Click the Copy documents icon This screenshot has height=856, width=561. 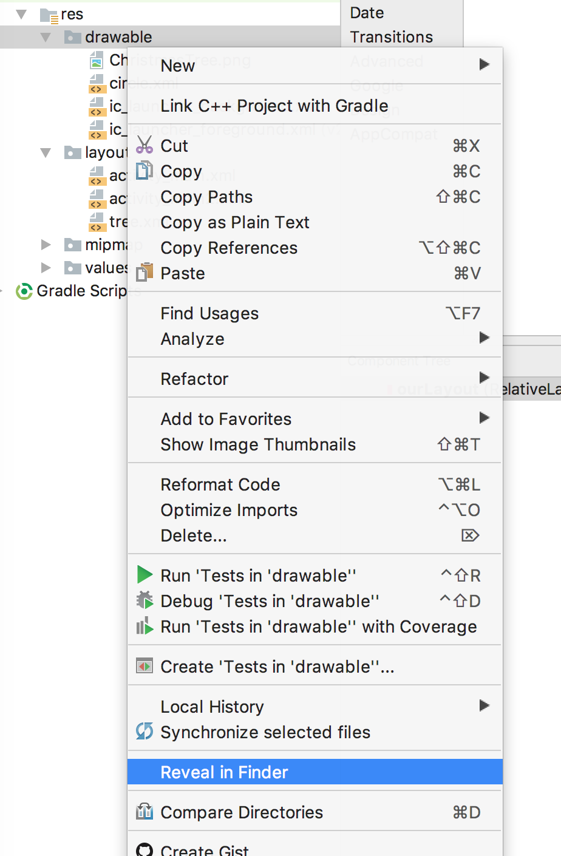point(144,171)
